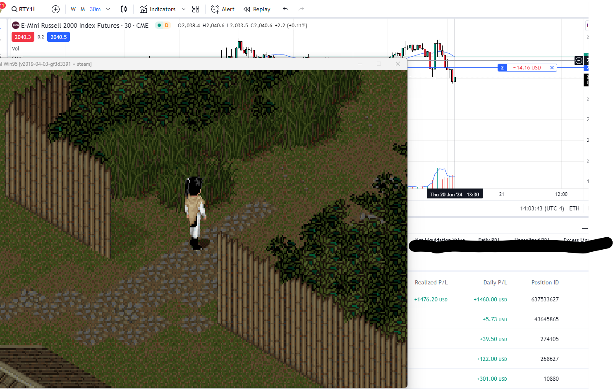This screenshot has width=613, height=389.
Task: Click the red 2040.3 sell price button
Action: 23,37
